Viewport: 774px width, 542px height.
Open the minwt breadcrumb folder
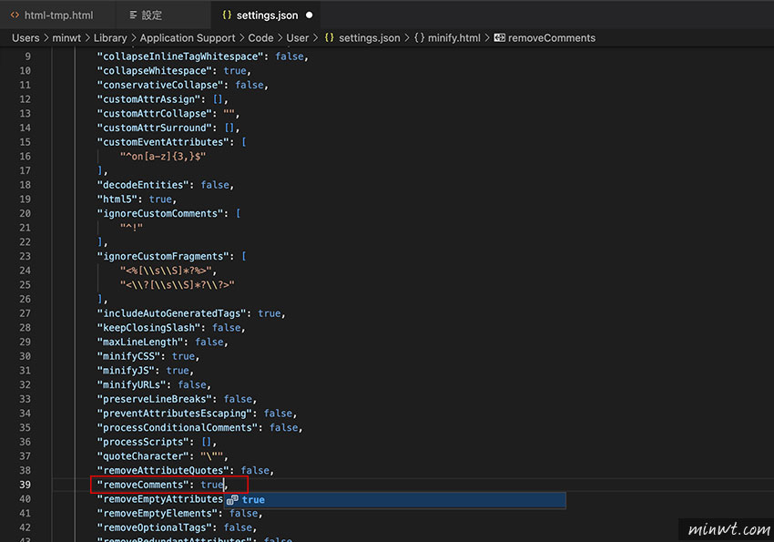[x=66, y=38]
